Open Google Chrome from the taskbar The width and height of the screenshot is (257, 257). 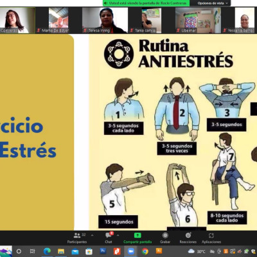pyautogui.click(x=145, y=251)
